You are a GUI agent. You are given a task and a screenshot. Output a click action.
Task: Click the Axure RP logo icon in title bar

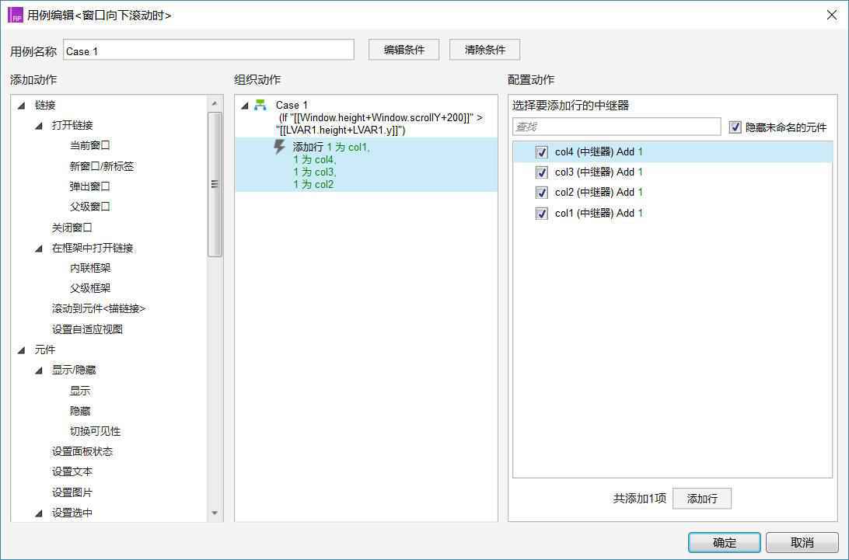(16, 16)
